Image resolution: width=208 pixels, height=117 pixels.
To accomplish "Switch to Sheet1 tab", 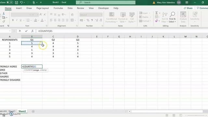I will click(x=12, y=111).
